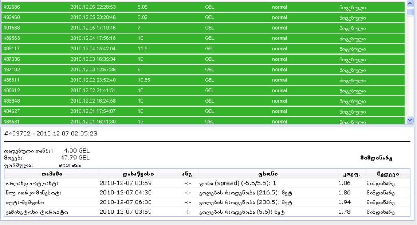Click amount 13 in the last row
This screenshot has width=417, height=225.
[140, 122]
